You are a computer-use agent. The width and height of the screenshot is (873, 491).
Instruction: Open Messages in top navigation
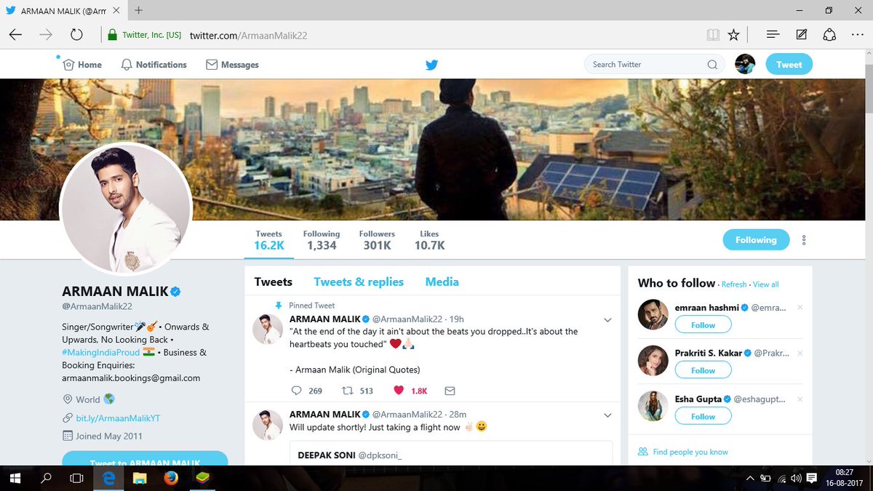click(x=232, y=65)
